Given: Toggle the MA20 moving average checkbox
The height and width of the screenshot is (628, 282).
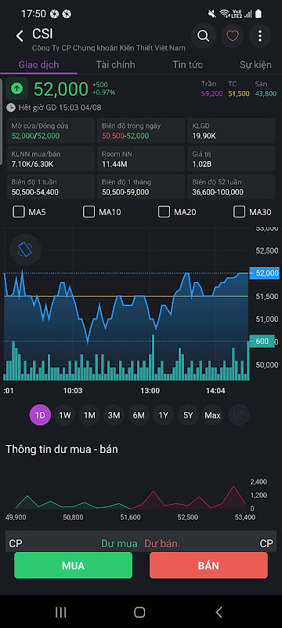Looking at the screenshot, I should [164, 212].
